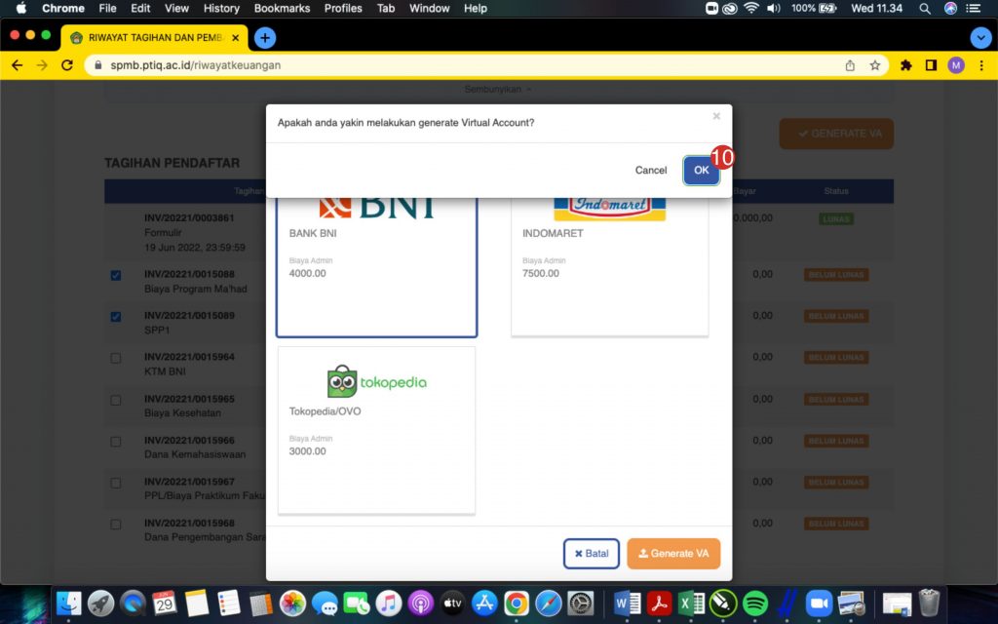998x624 pixels.
Task: Open Zoom from the Dock
Action: (819, 604)
